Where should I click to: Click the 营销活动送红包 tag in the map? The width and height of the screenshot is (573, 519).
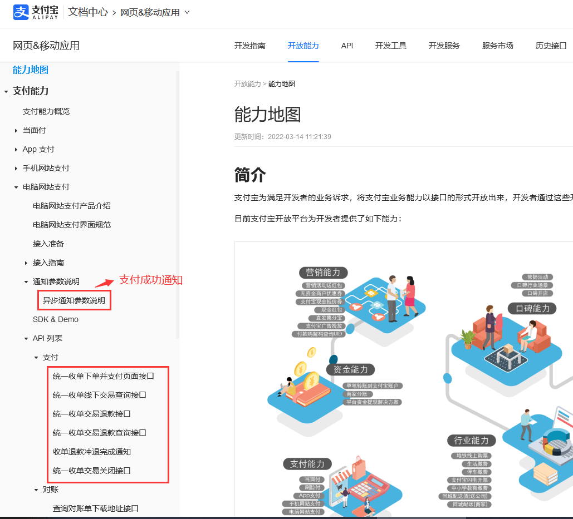point(324,285)
